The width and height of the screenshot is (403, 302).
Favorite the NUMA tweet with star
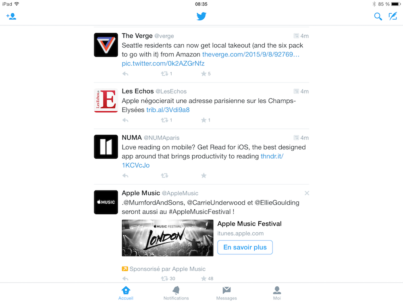click(204, 176)
